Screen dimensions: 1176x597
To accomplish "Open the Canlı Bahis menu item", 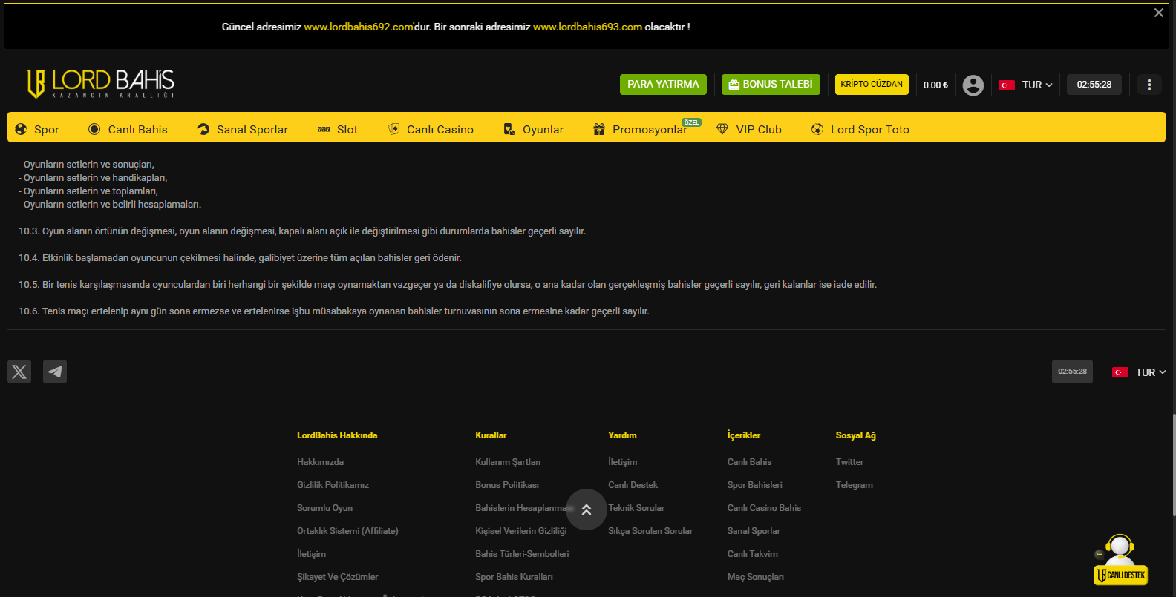I will (128, 129).
